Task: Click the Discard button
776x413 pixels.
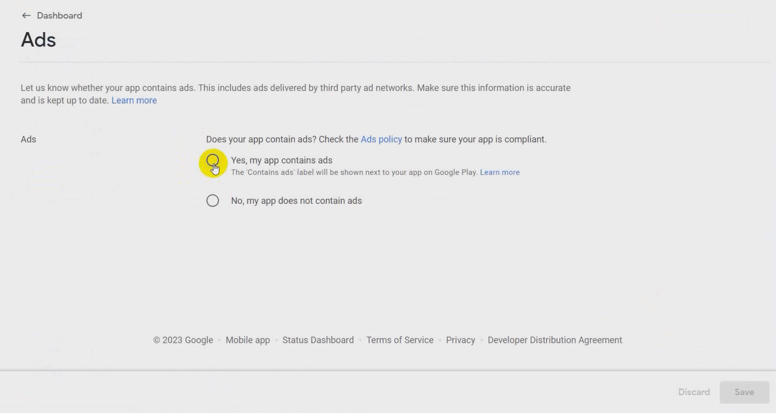Action: [694, 392]
